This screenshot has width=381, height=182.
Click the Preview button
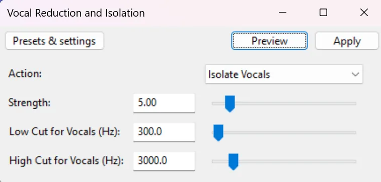(269, 41)
